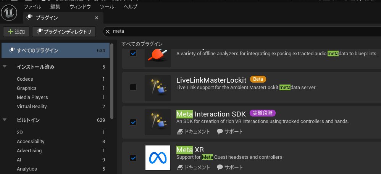The image size is (381, 174).
Task: Click the Meta Interaction SDK plugin icon
Action: (x=158, y=122)
